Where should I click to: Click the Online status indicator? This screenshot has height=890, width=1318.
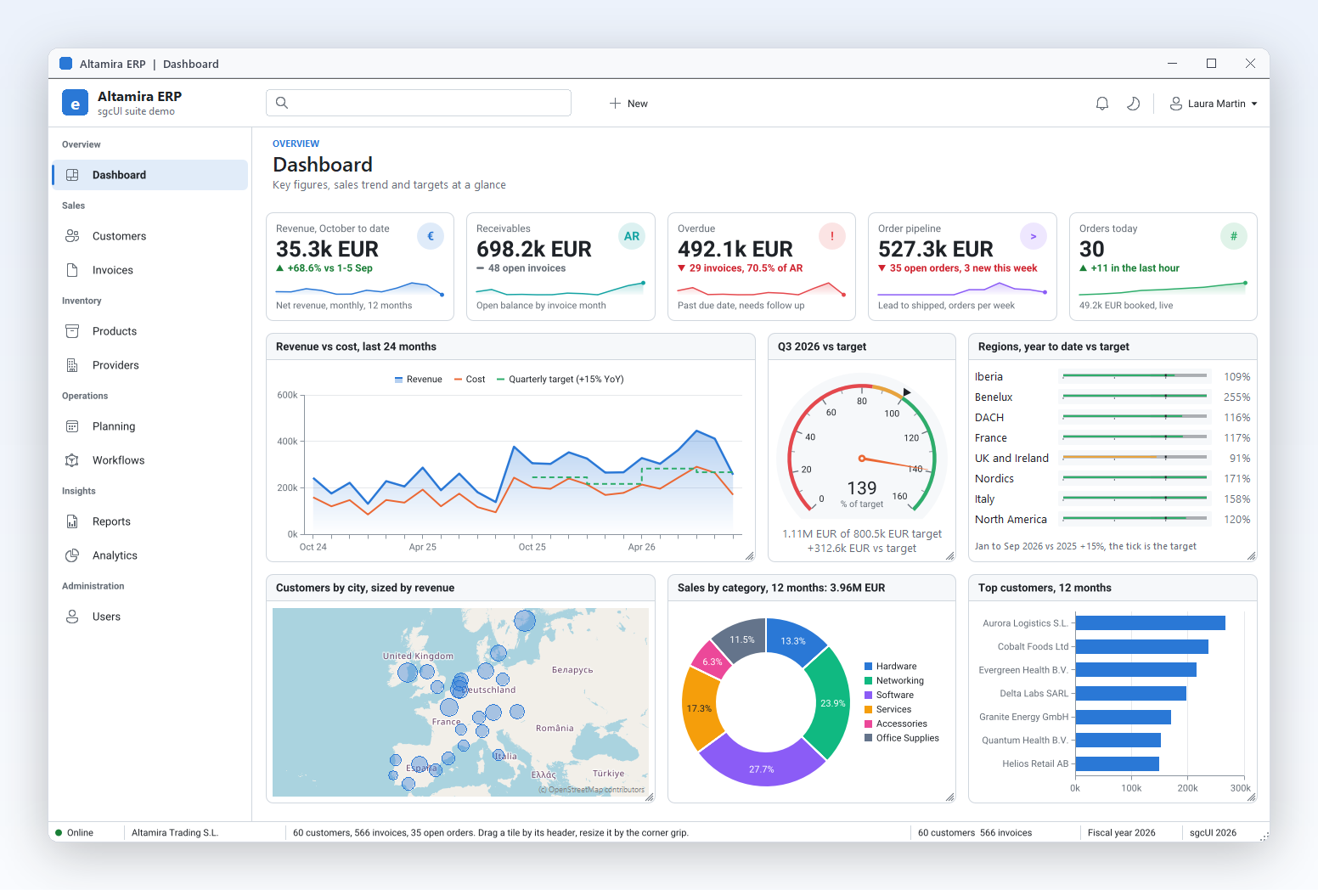[x=75, y=833]
